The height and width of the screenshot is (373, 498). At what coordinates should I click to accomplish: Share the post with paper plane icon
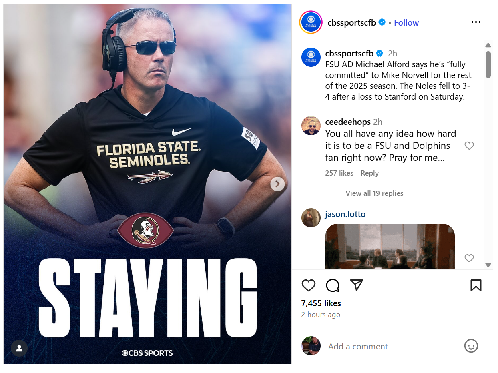[356, 285]
